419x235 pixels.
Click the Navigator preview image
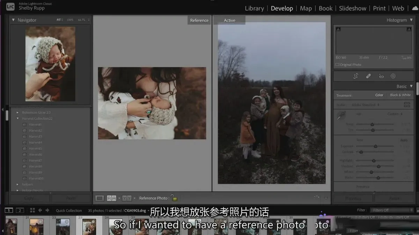[x=50, y=64]
